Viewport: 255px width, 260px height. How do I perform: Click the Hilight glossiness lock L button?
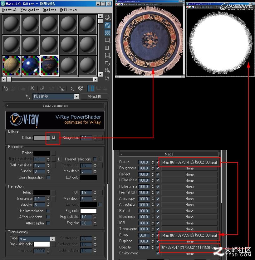(x=59, y=159)
